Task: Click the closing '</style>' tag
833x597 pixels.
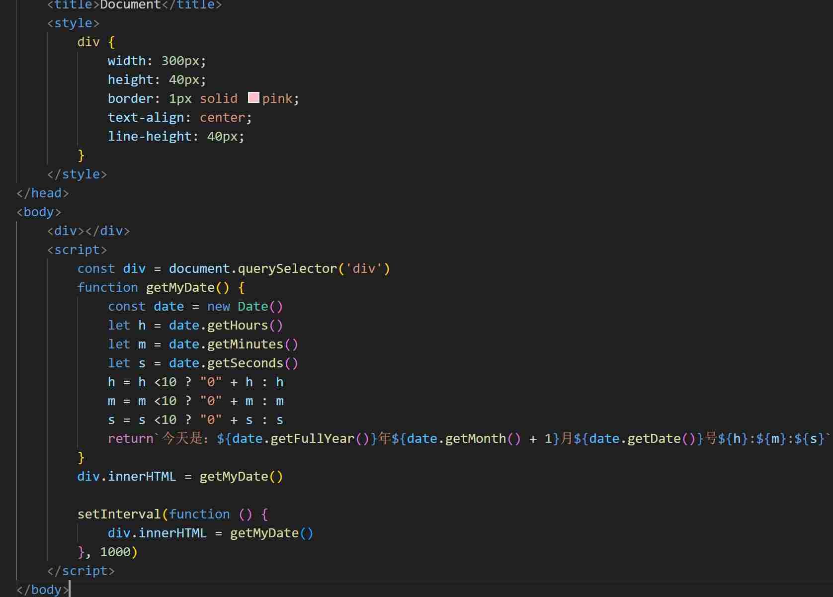Action: (77, 174)
